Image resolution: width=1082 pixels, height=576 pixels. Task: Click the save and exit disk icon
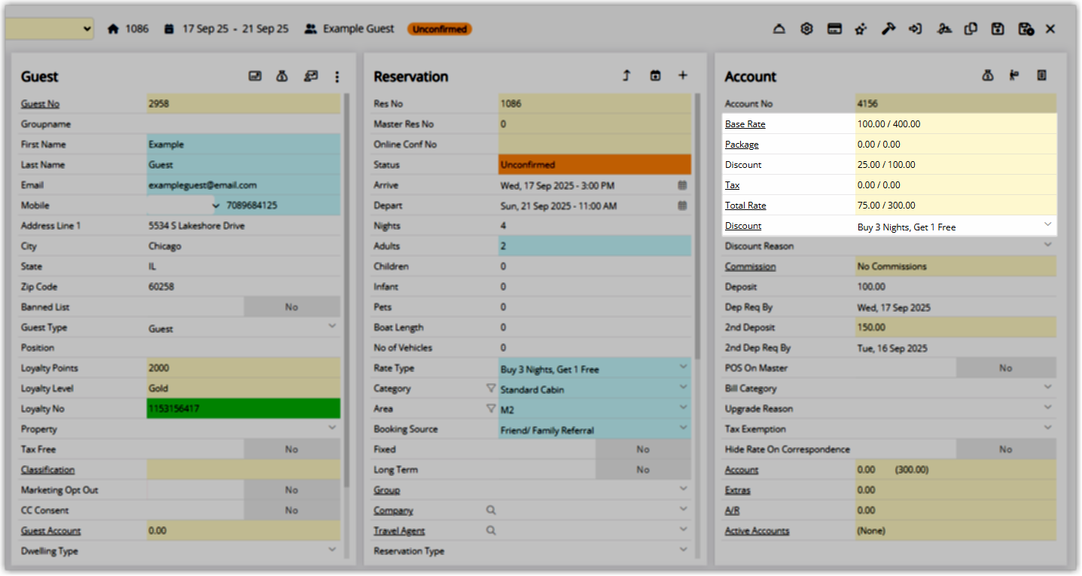click(1026, 29)
